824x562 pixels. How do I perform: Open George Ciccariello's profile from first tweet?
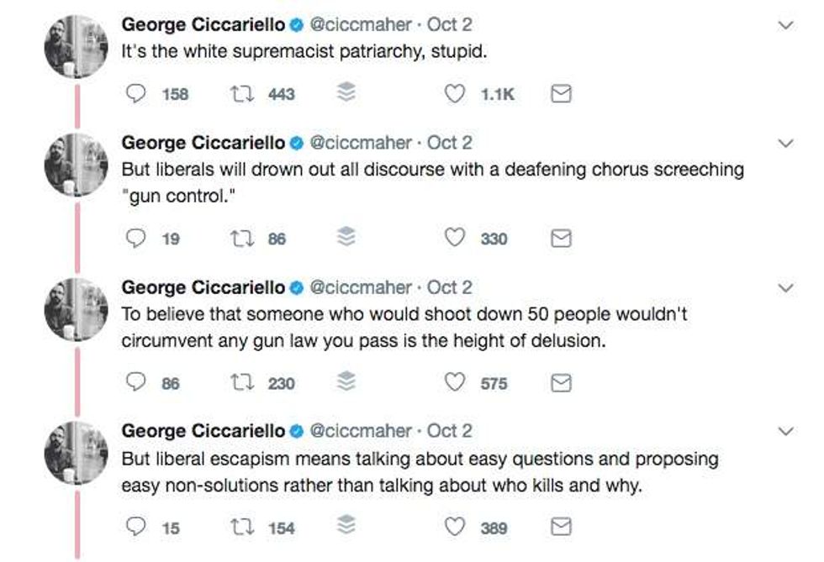coord(203,24)
